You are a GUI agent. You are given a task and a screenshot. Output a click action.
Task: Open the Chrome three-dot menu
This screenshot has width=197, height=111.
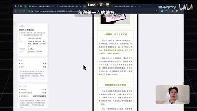point(181,11)
